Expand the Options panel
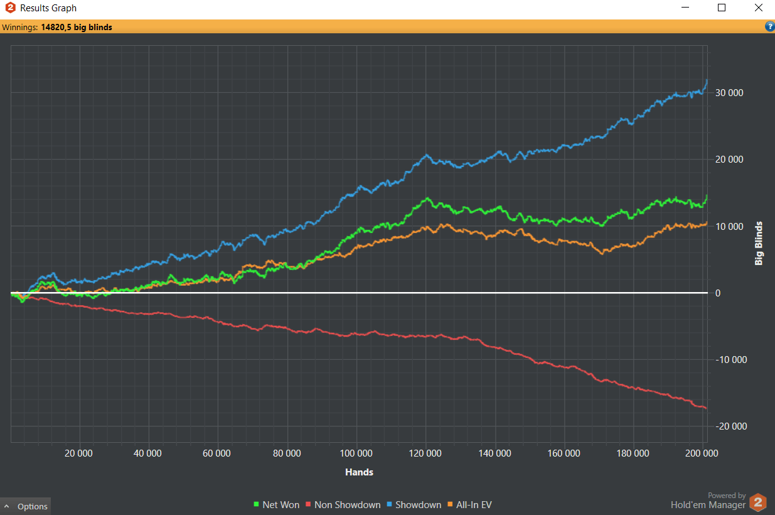Screen dimensions: 775x515 (x=26, y=506)
